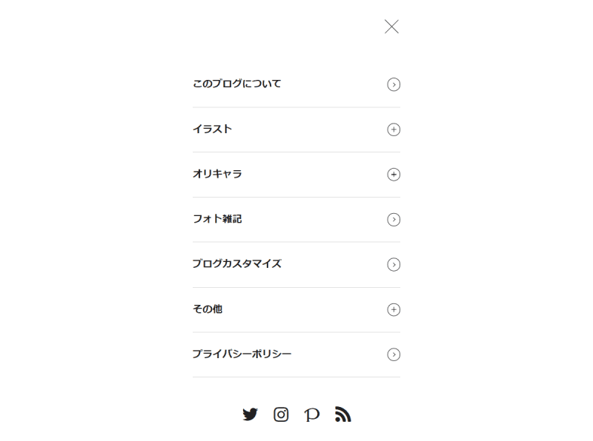Click arrow icon beside ブログカスタマイズ
This screenshot has height=441, width=593.
pyautogui.click(x=394, y=265)
